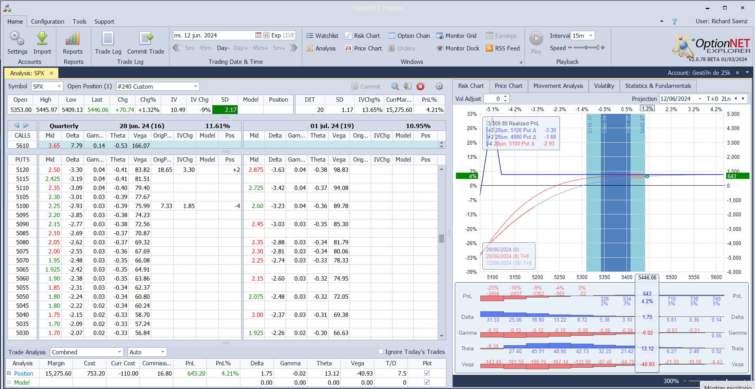Image resolution: width=755 pixels, height=389 pixels.
Task: Switch to the Support ribbon tab
Action: pos(104,22)
